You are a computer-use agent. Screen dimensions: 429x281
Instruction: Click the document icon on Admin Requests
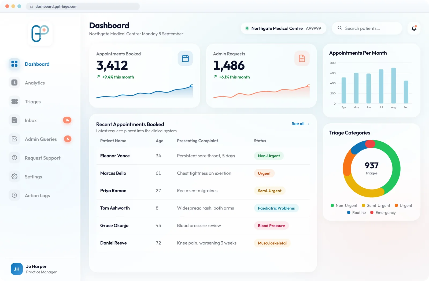[302, 58]
